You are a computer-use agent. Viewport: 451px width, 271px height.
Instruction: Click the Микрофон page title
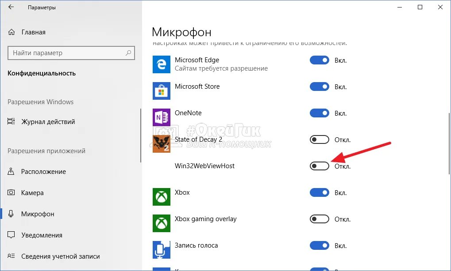(x=181, y=32)
